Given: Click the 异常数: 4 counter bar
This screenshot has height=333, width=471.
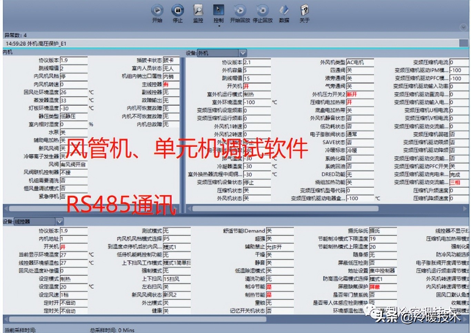Looking at the screenshot, I should pos(15,35).
